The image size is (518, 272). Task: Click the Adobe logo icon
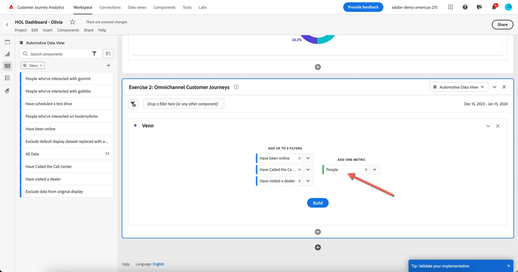[x=11, y=7]
